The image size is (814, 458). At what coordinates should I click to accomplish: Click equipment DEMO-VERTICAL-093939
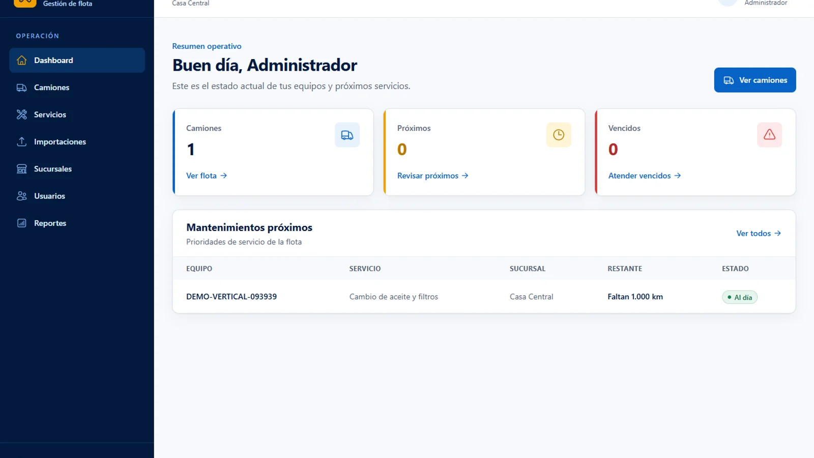[x=231, y=297]
